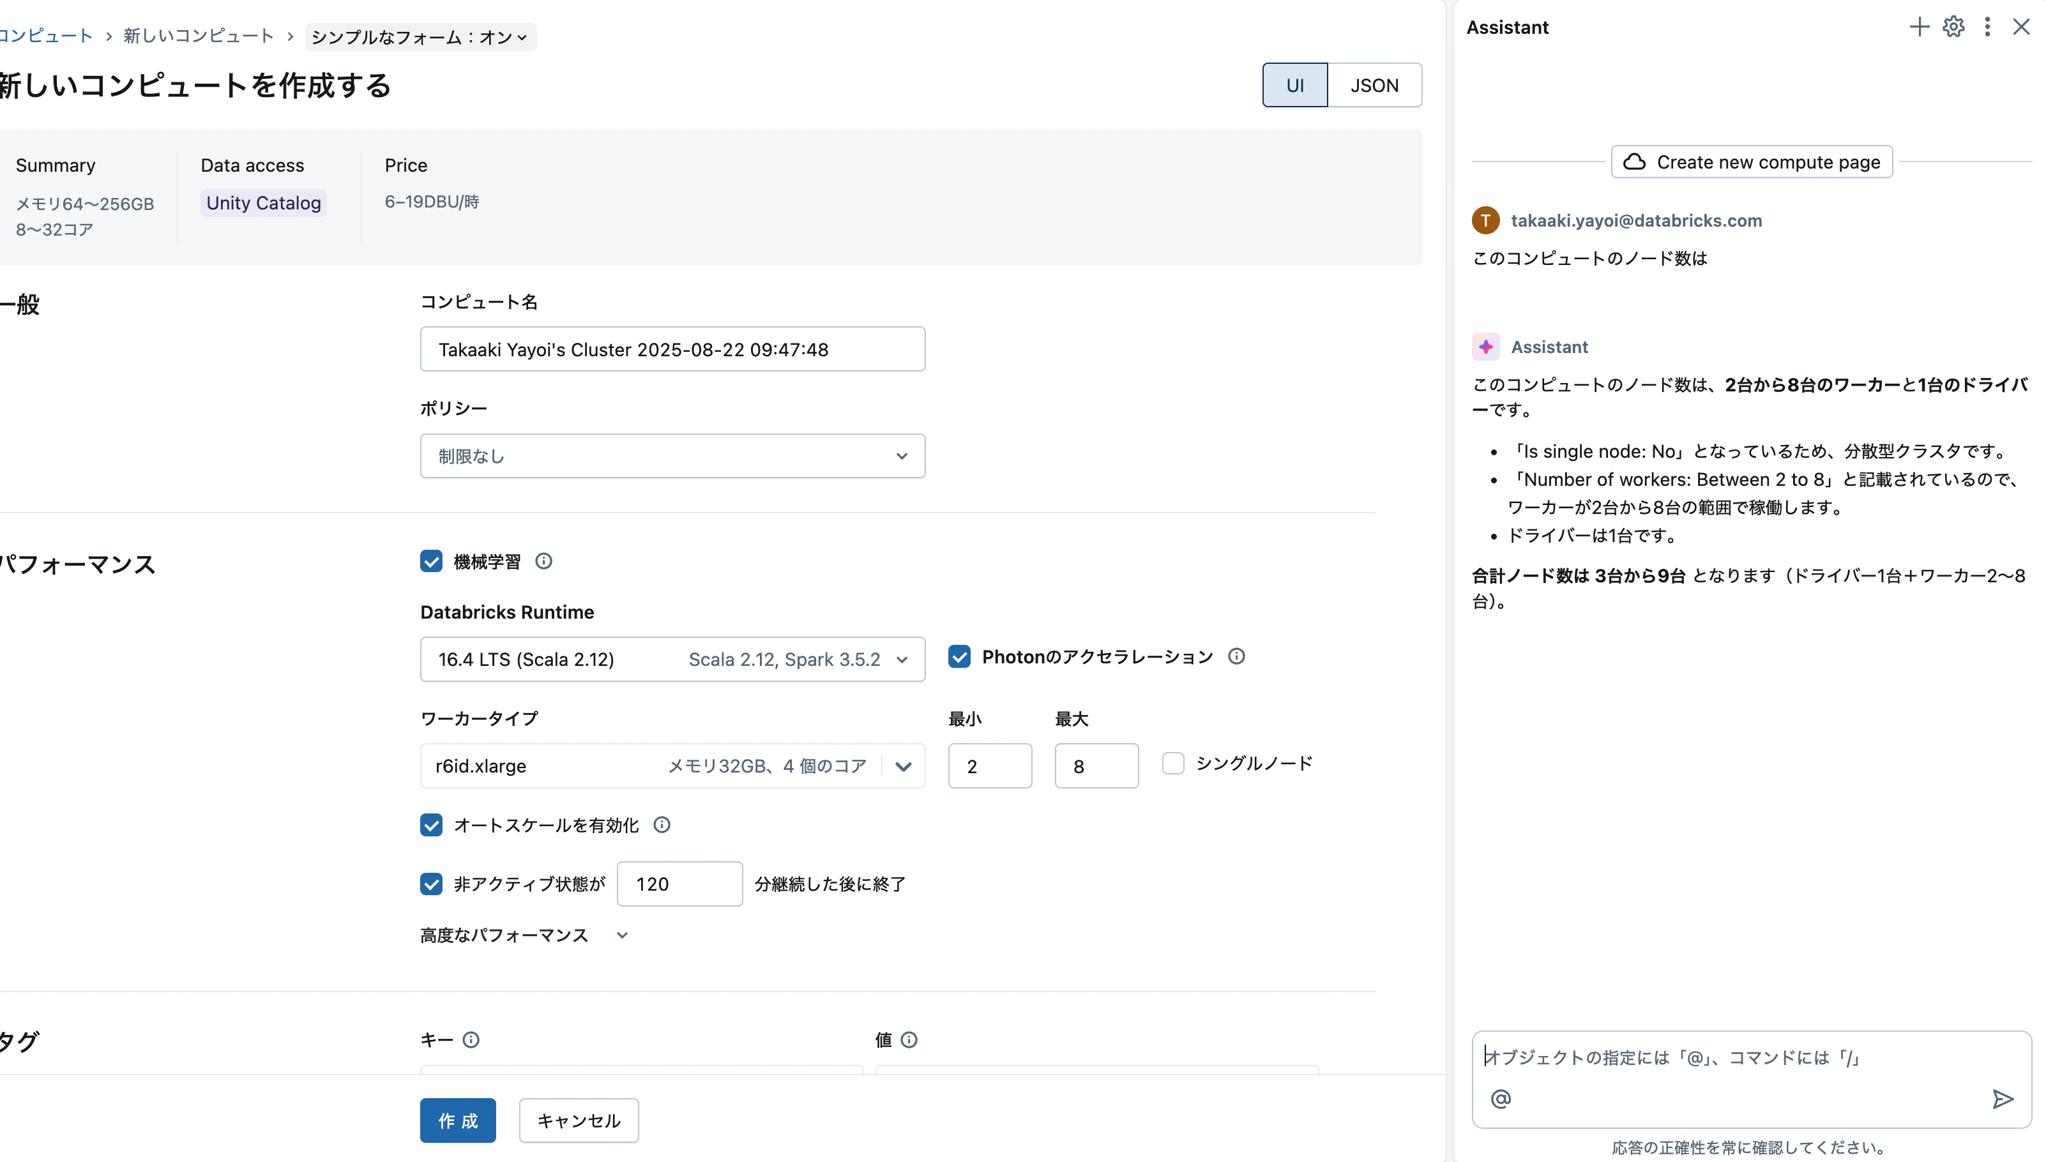Screen dimensions: 2046x1162
Task: Open the ワーカータイプ r6id.xlarge dropdown
Action: coord(672,766)
